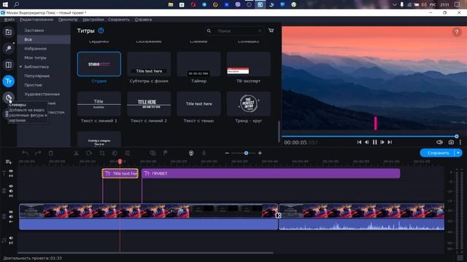Toggle title track link icon
This screenshot has width=467, height=262.
click(x=11, y=176)
